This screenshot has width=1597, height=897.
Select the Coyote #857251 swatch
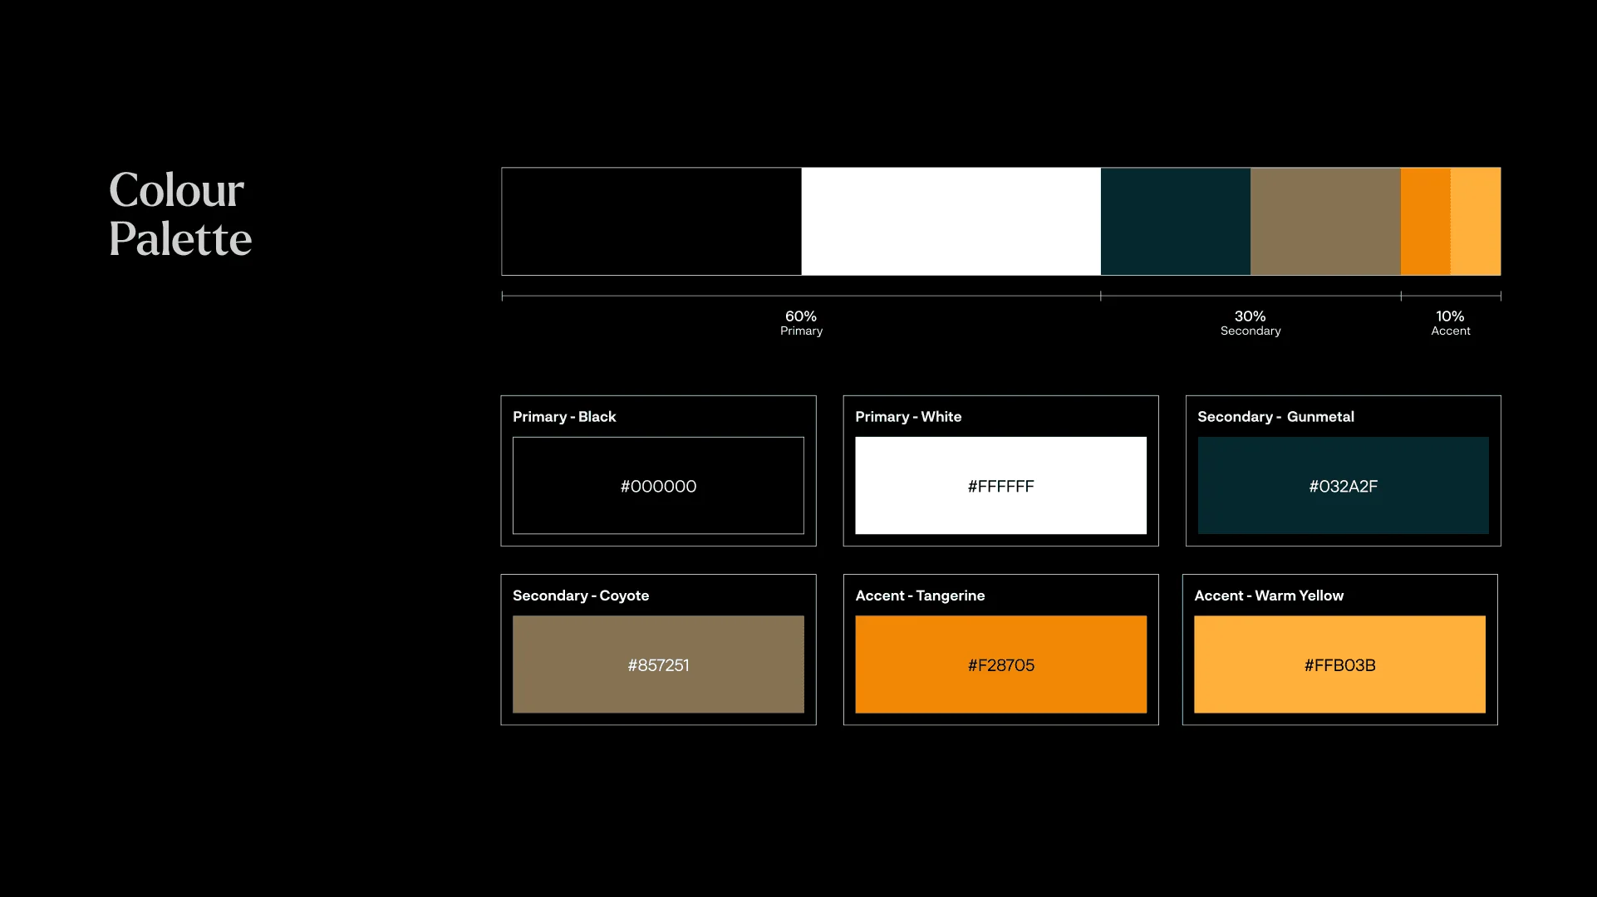tap(658, 664)
